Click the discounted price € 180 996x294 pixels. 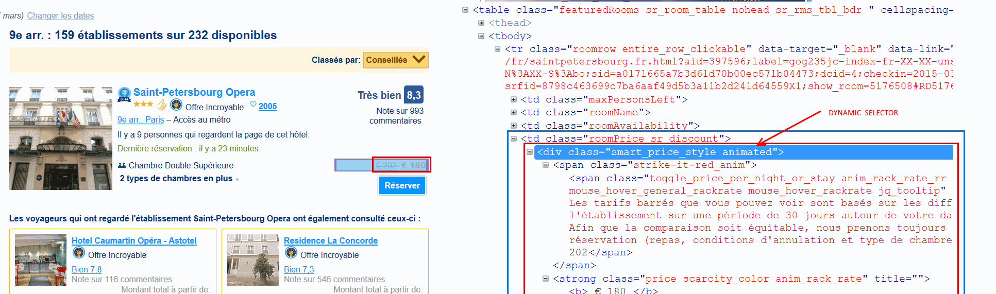point(413,165)
